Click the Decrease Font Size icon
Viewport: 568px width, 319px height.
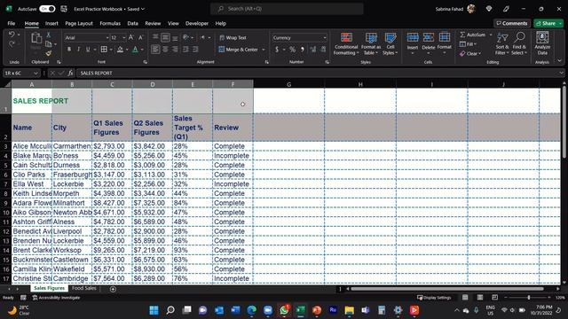[141, 37]
